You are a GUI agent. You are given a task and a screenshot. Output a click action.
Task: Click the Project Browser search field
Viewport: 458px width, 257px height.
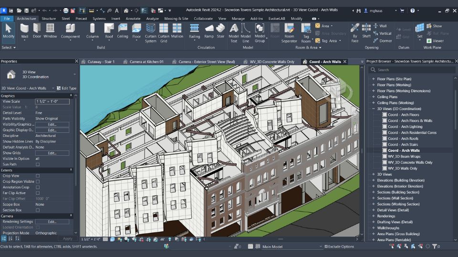[412, 70]
